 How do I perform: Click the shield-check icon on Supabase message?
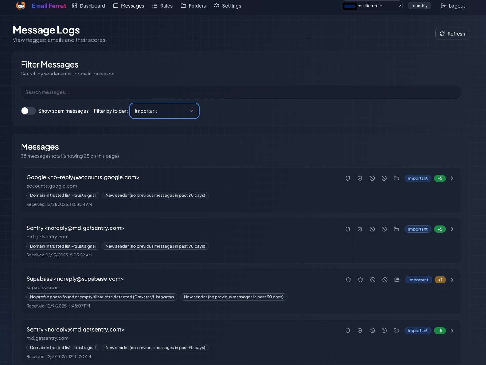tap(361, 280)
